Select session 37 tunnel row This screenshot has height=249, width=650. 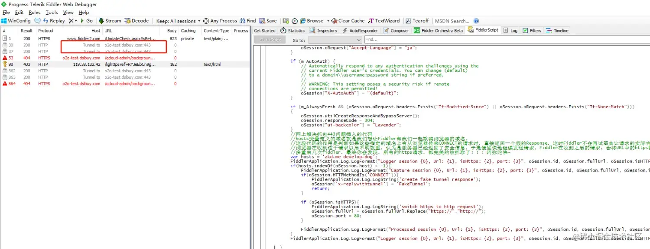125,52
